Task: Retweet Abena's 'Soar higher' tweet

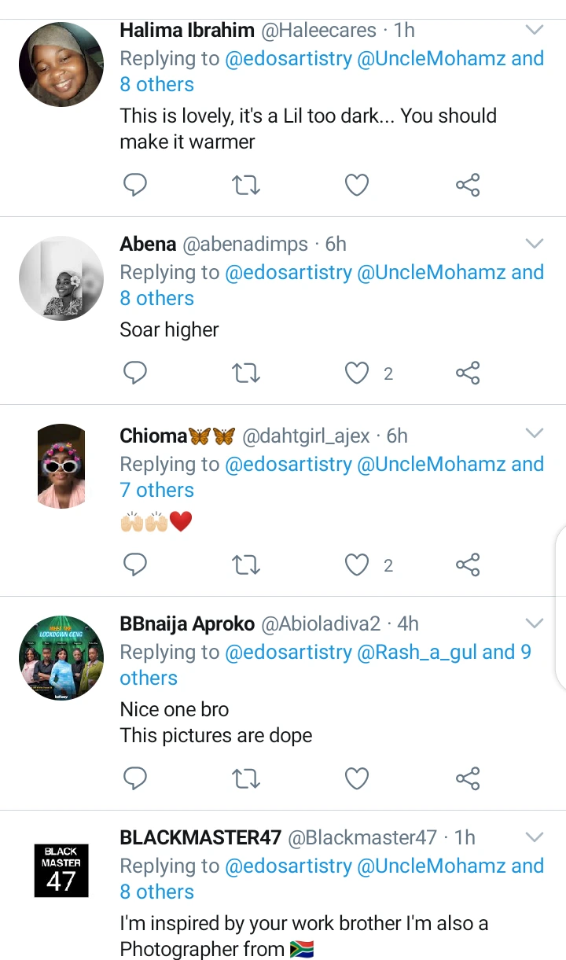Action: 246,373
